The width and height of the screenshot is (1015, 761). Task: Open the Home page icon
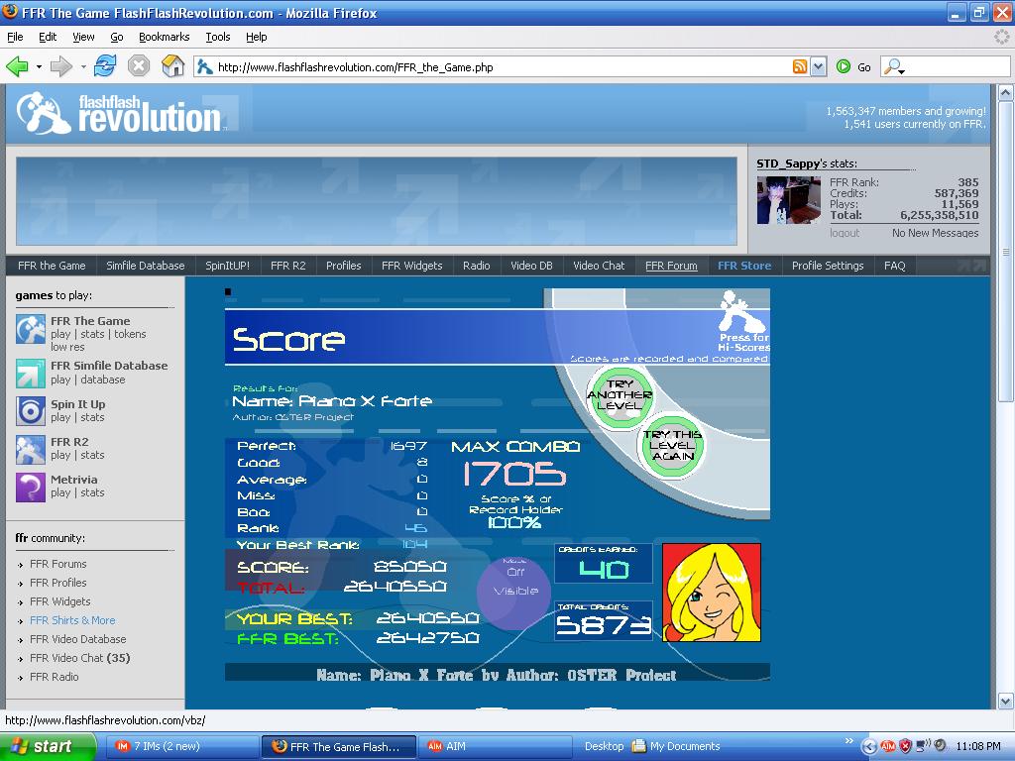click(x=172, y=66)
